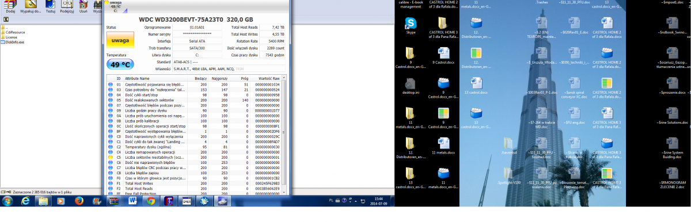Click the SMART attribute list vertical scrollbar
The width and height of the screenshot is (691, 222).
(284, 135)
